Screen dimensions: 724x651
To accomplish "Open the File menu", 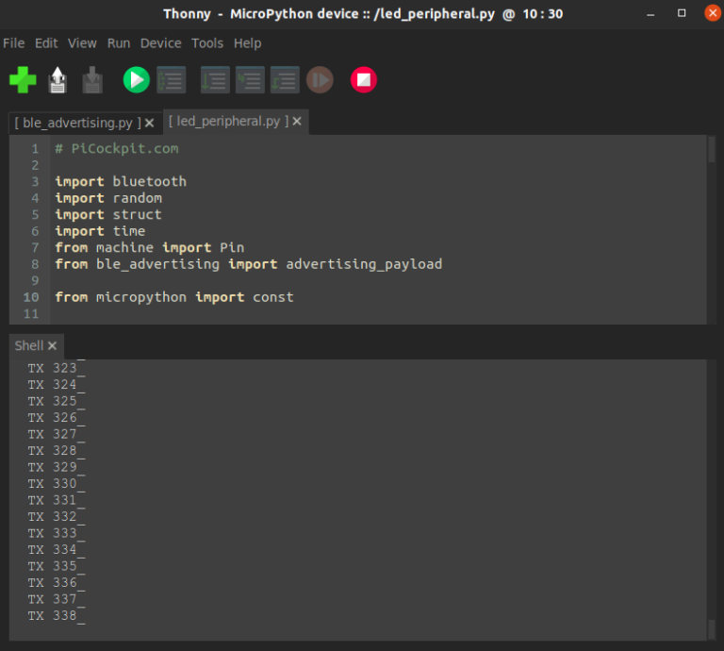I will tap(14, 43).
